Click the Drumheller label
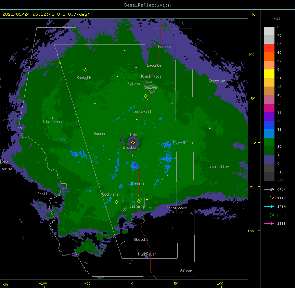 click(218, 167)
